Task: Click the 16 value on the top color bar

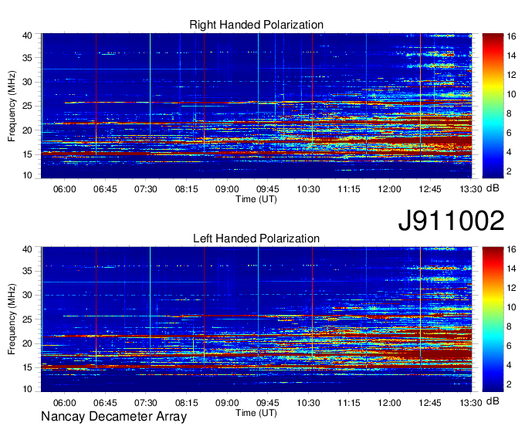Action: (x=511, y=36)
